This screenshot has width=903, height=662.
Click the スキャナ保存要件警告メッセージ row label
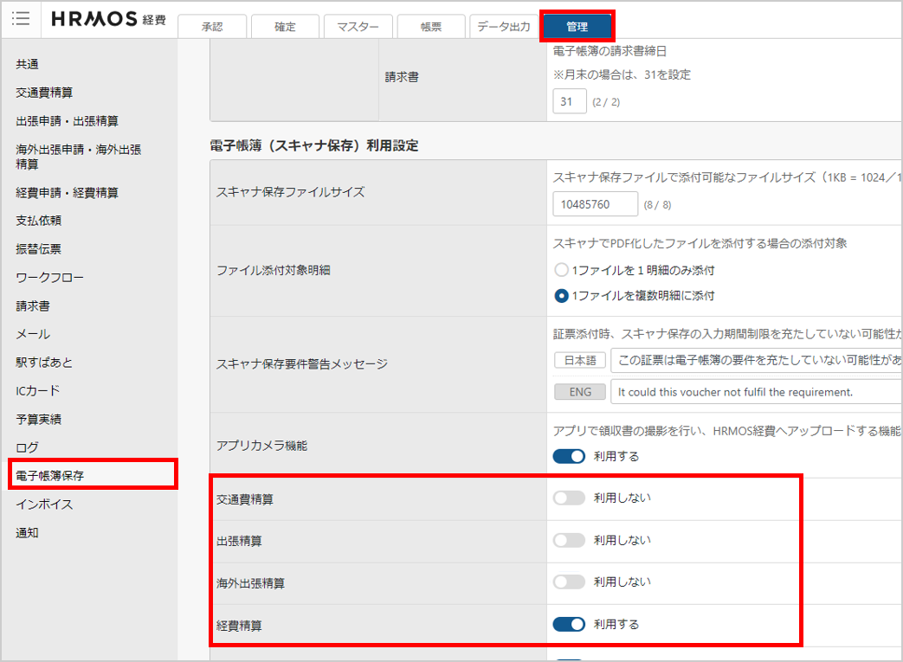pyautogui.click(x=302, y=363)
